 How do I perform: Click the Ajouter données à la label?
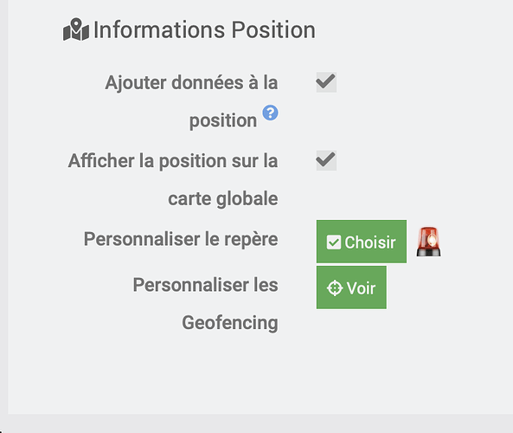[191, 82]
